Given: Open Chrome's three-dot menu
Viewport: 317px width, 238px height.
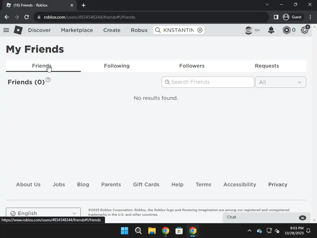Looking at the screenshot, I should (310, 17).
